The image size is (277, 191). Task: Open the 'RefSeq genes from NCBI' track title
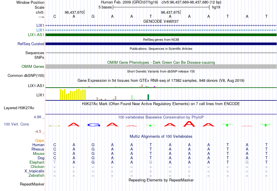pos(161,40)
